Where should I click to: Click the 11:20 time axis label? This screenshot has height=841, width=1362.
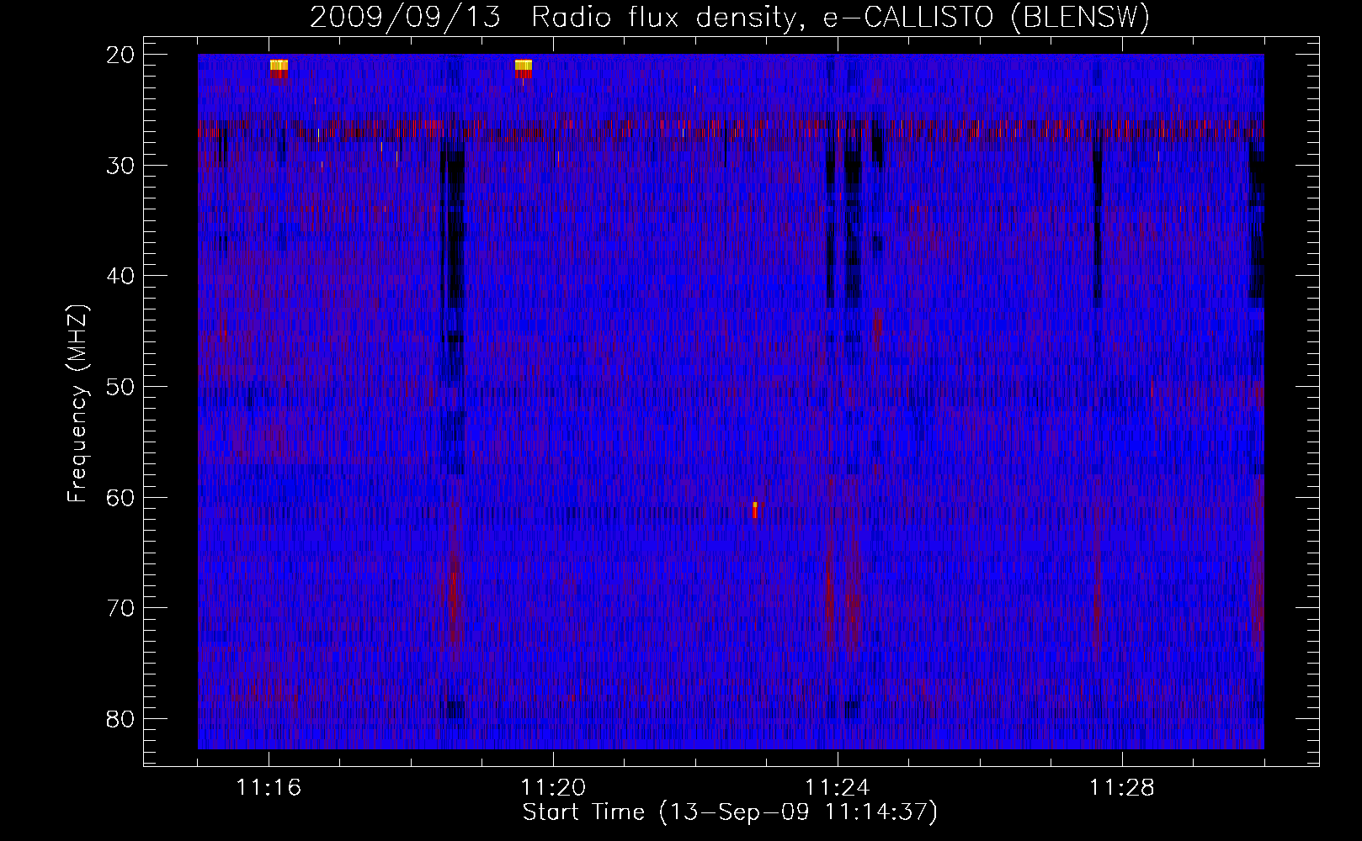pos(553,788)
